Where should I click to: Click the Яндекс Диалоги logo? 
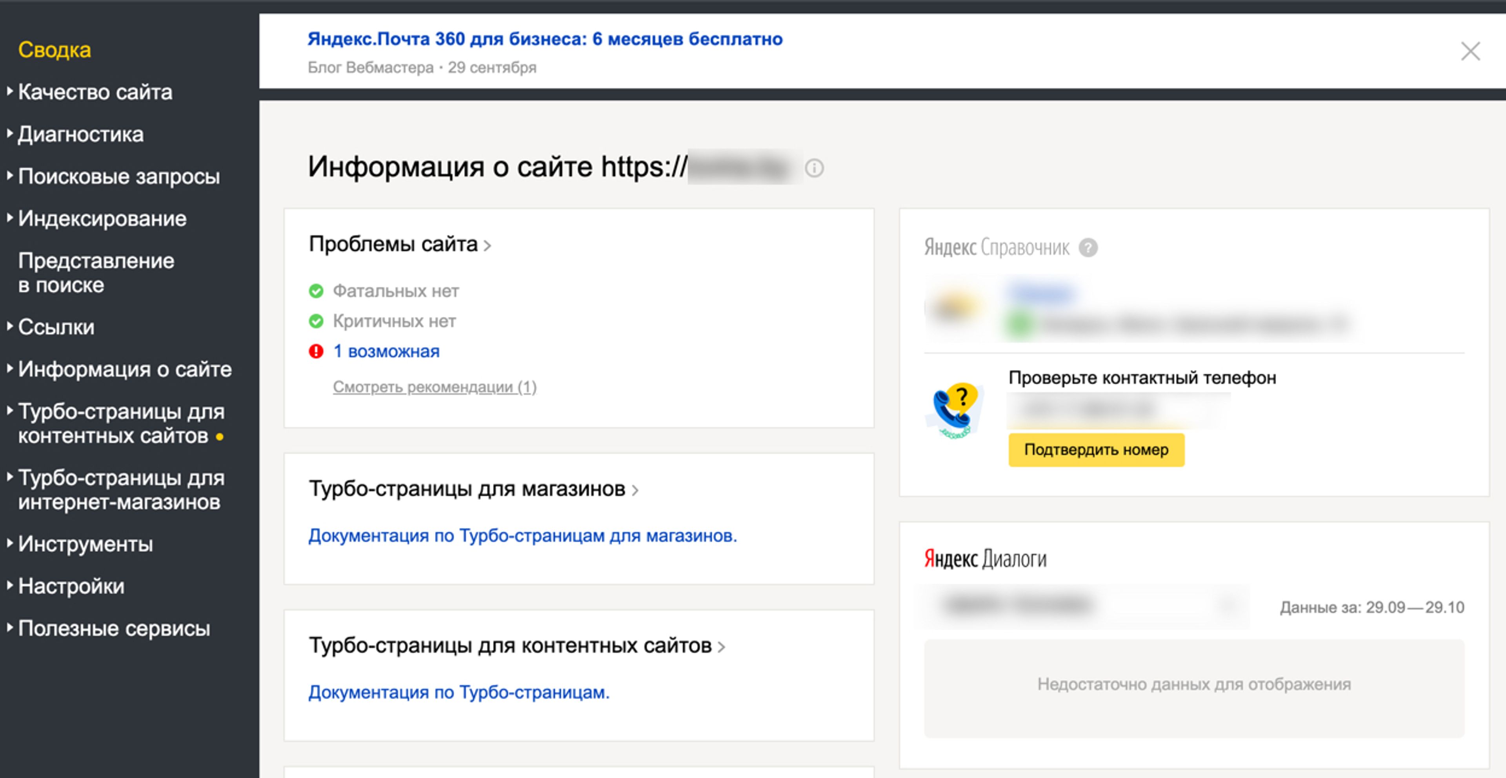point(985,559)
